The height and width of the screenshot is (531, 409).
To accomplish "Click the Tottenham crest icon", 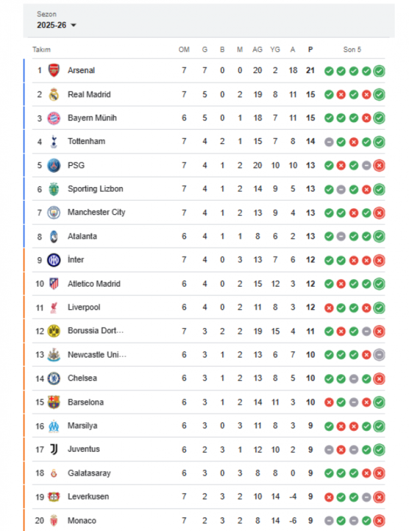I will 53,142.
